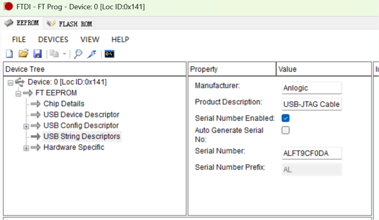Click the Serial Number: label

[220, 151]
